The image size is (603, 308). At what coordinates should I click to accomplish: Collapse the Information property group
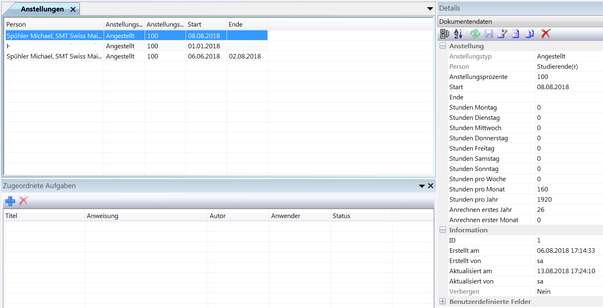pyautogui.click(x=442, y=230)
